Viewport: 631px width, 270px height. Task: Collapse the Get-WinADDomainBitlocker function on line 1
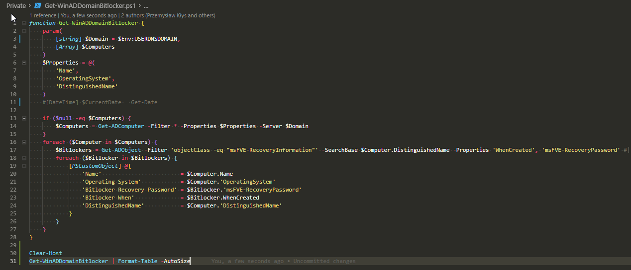[x=24, y=23]
